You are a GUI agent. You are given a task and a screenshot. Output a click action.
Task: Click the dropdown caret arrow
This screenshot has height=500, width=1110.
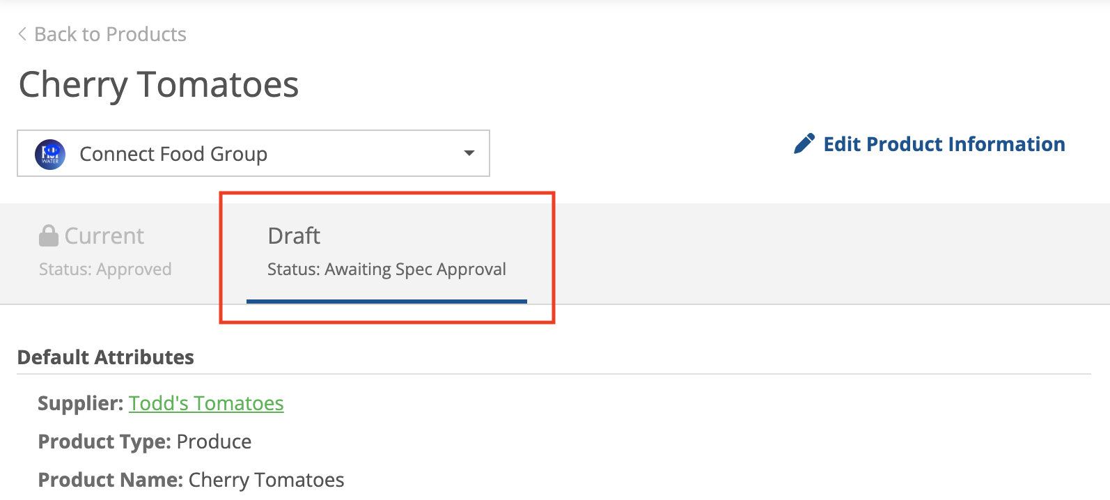point(469,153)
